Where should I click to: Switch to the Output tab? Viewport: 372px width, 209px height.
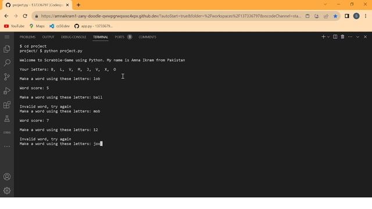click(x=48, y=37)
